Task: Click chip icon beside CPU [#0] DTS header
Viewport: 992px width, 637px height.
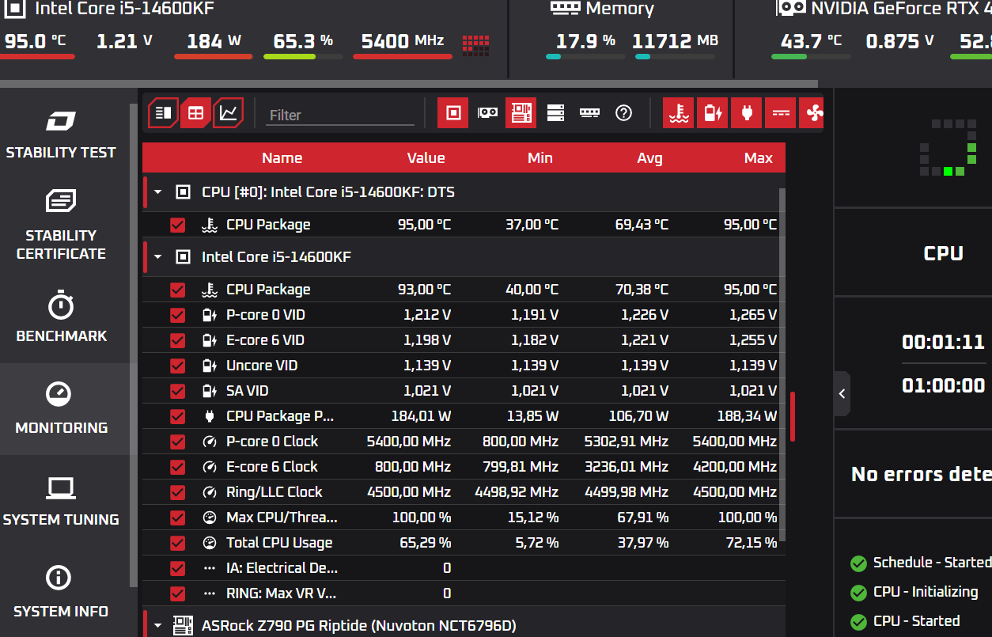Action: (183, 192)
